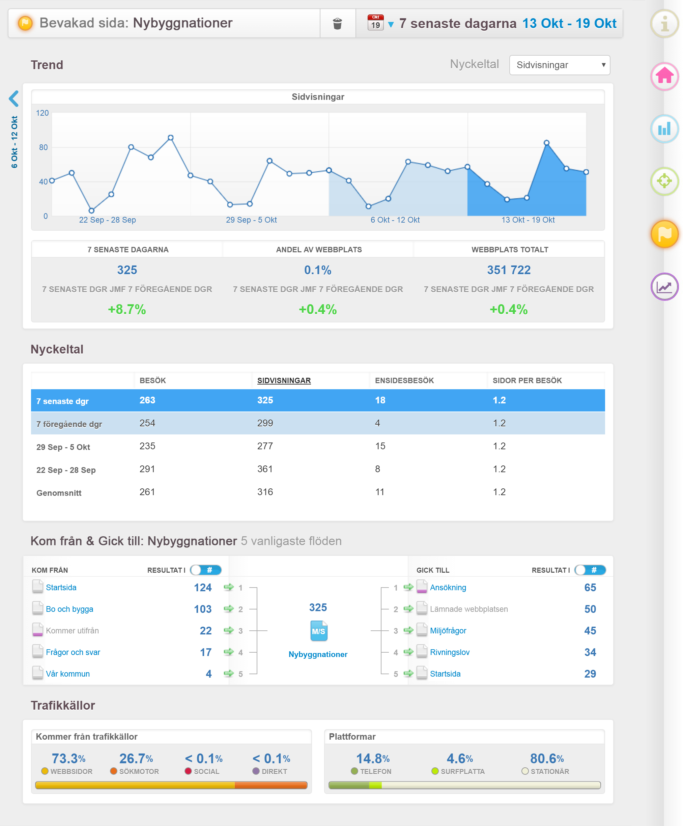
Task: Click the page icon beside Rivningslov
Action: pyautogui.click(x=422, y=652)
